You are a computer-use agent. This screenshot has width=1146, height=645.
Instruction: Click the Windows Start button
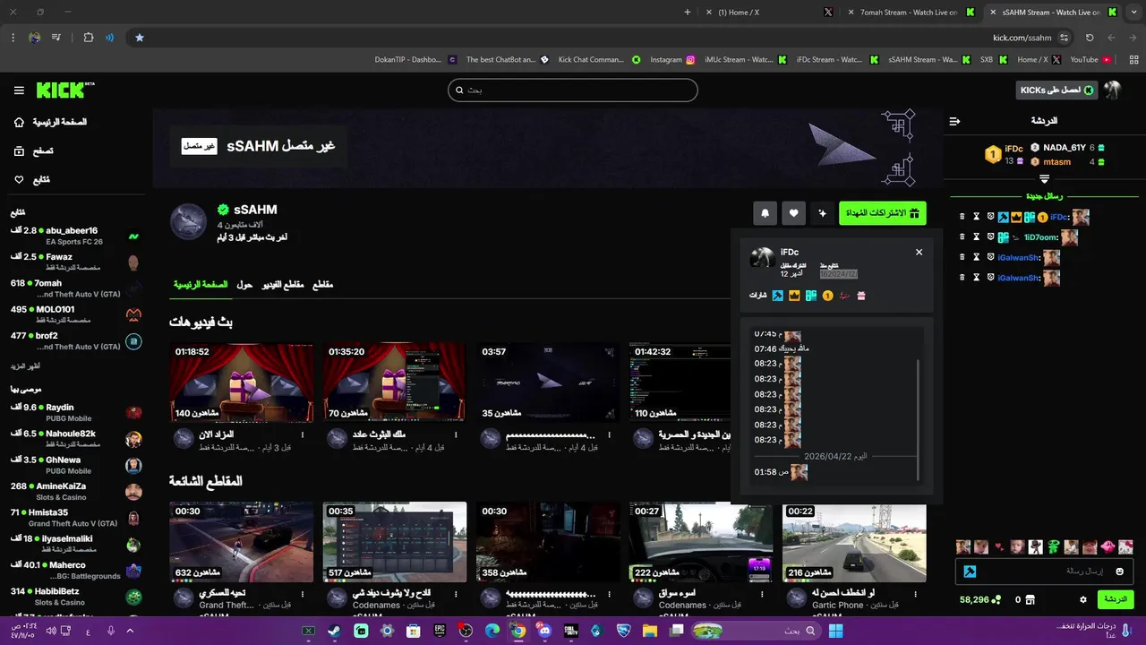click(835, 631)
